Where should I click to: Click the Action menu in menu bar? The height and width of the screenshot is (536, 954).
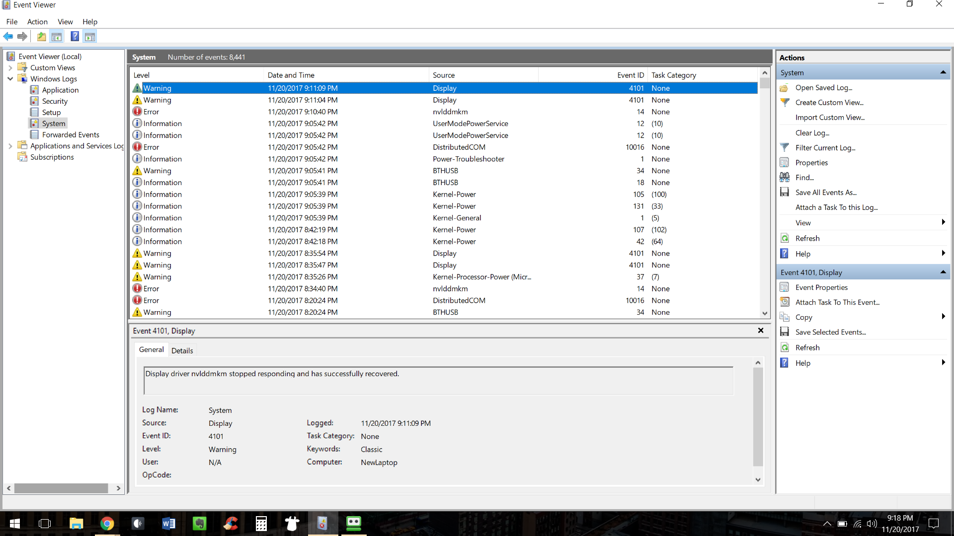pos(37,22)
